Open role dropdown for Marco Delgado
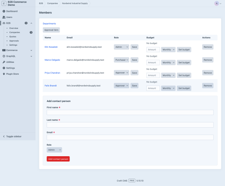This screenshot has height=186, width=225. click(x=122, y=60)
